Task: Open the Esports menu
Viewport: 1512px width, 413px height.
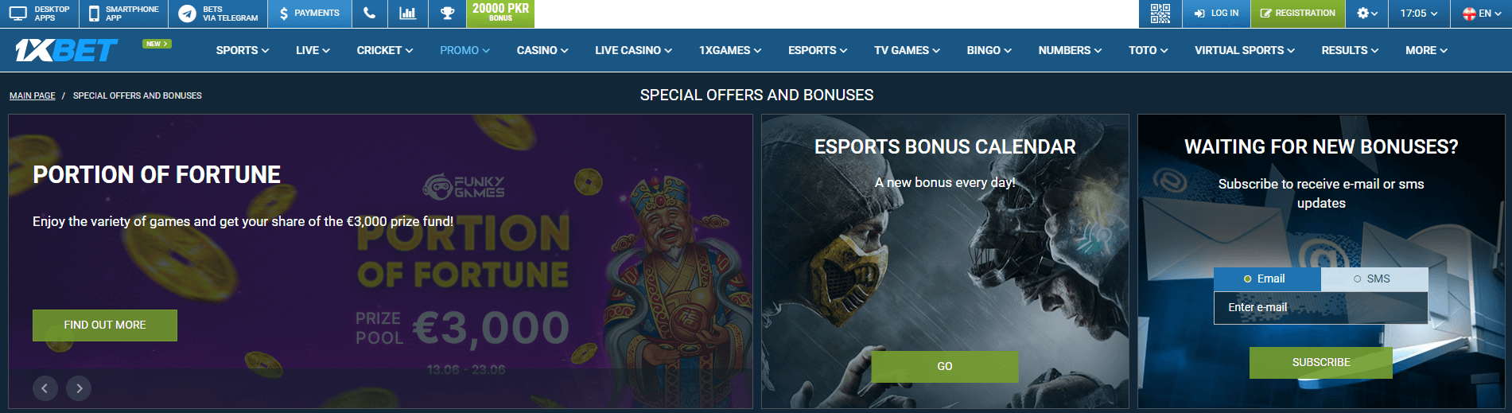Action: coord(818,50)
